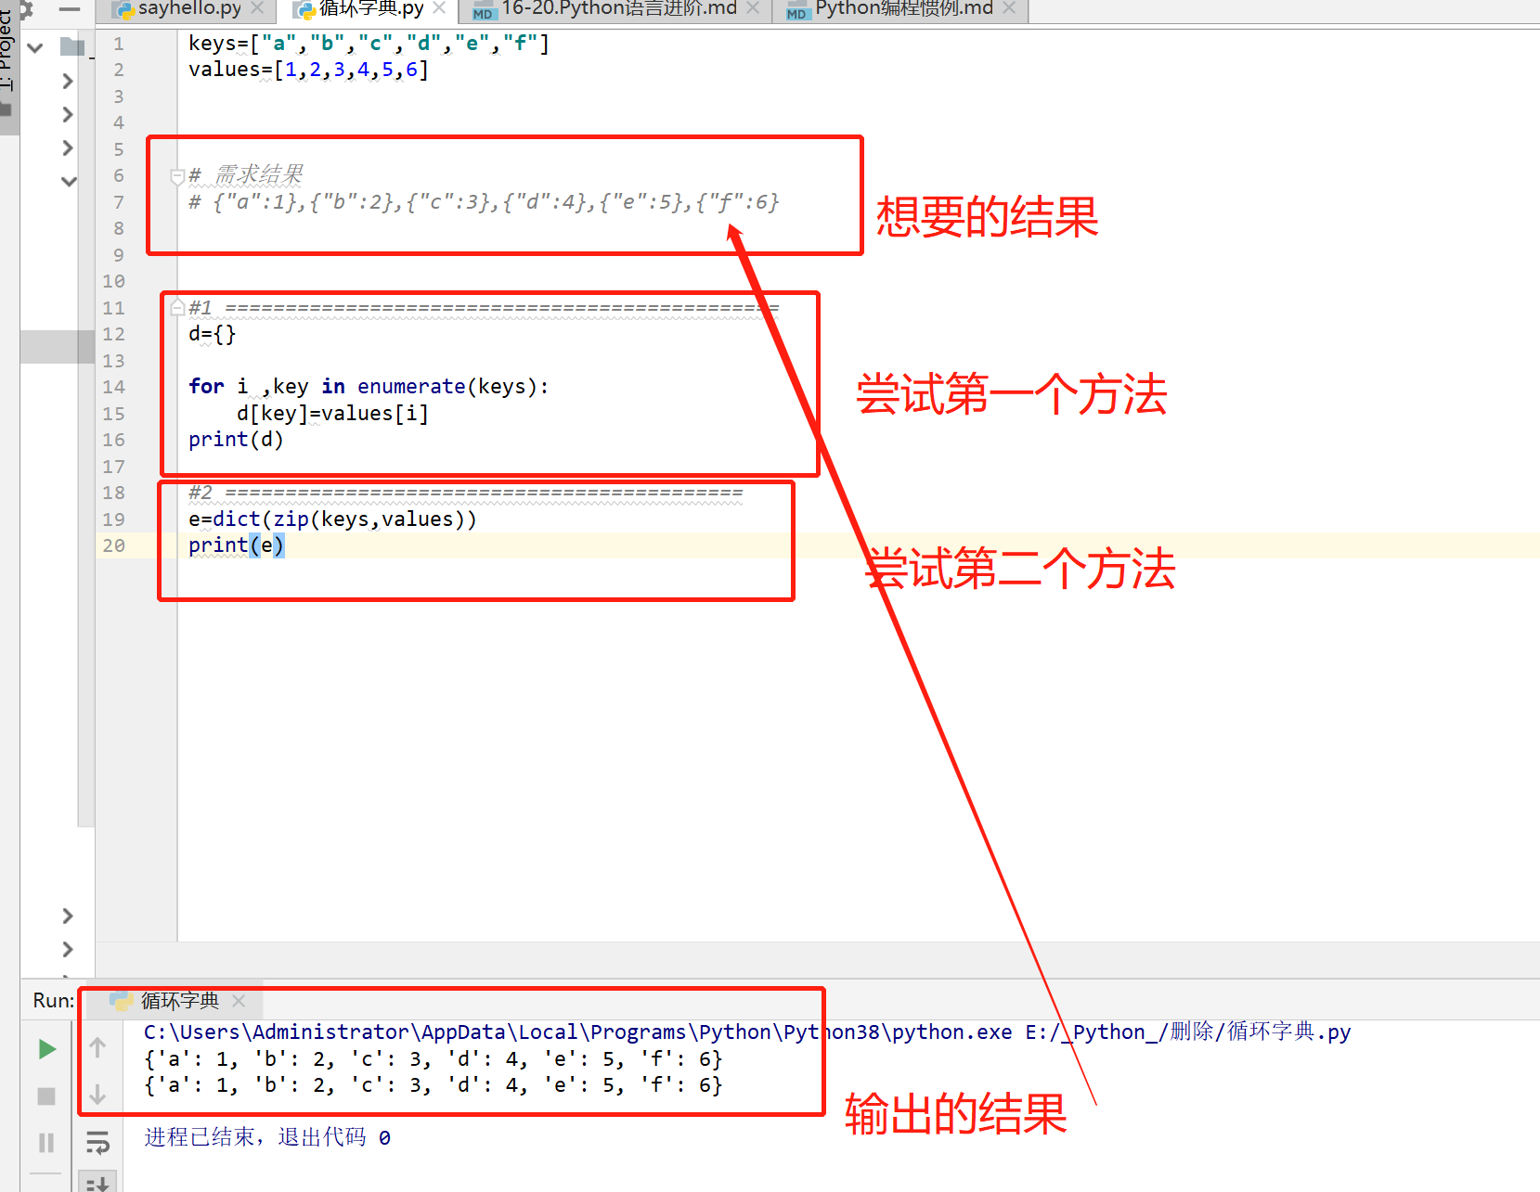Click the values list definition line

[x=308, y=70]
